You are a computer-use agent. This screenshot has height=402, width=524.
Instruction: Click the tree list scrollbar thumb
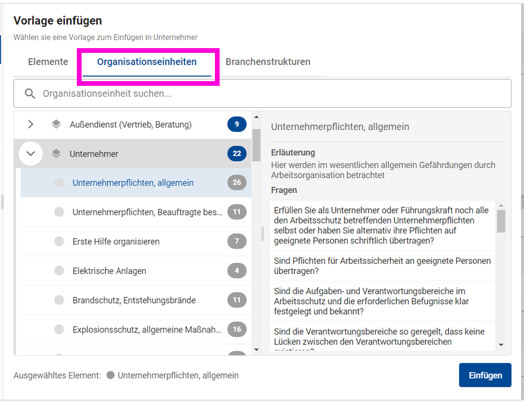[256, 144]
